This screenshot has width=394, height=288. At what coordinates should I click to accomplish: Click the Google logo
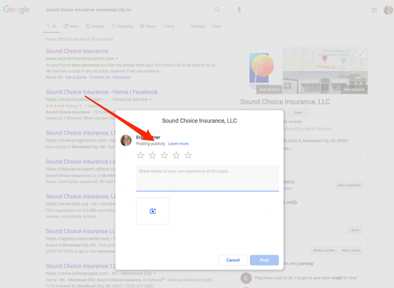point(17,10)
